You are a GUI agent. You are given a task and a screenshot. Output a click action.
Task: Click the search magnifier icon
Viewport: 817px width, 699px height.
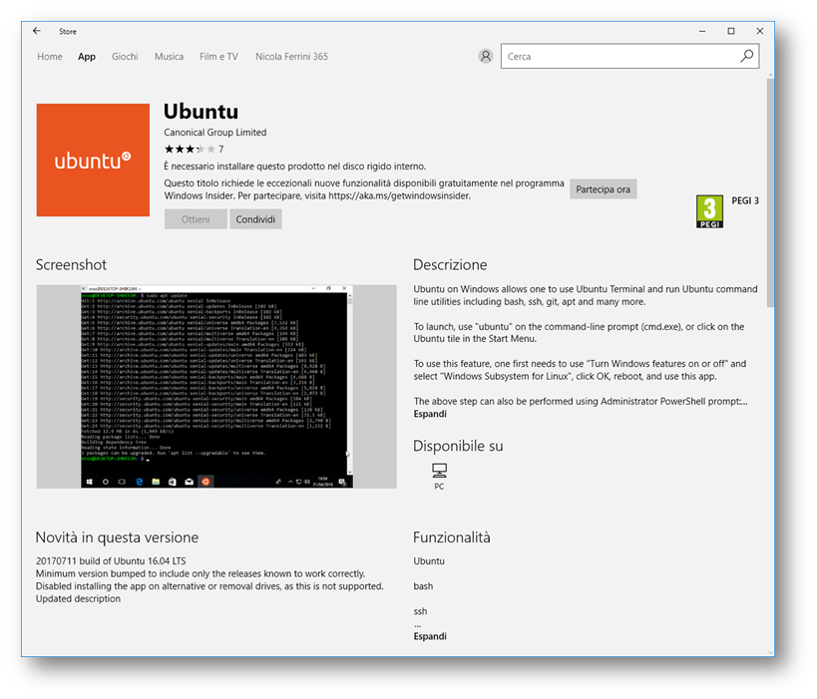746,56
